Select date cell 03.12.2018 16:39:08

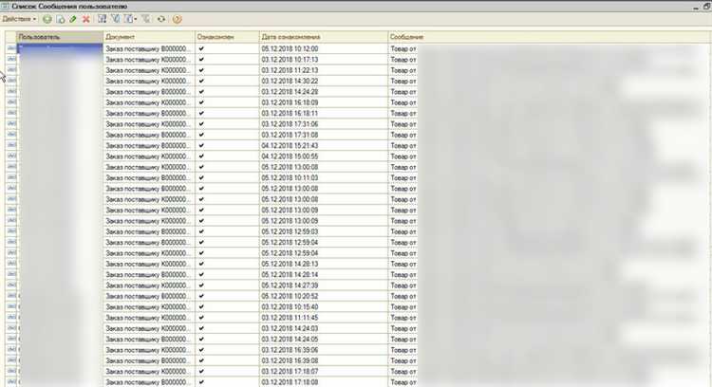324,360
